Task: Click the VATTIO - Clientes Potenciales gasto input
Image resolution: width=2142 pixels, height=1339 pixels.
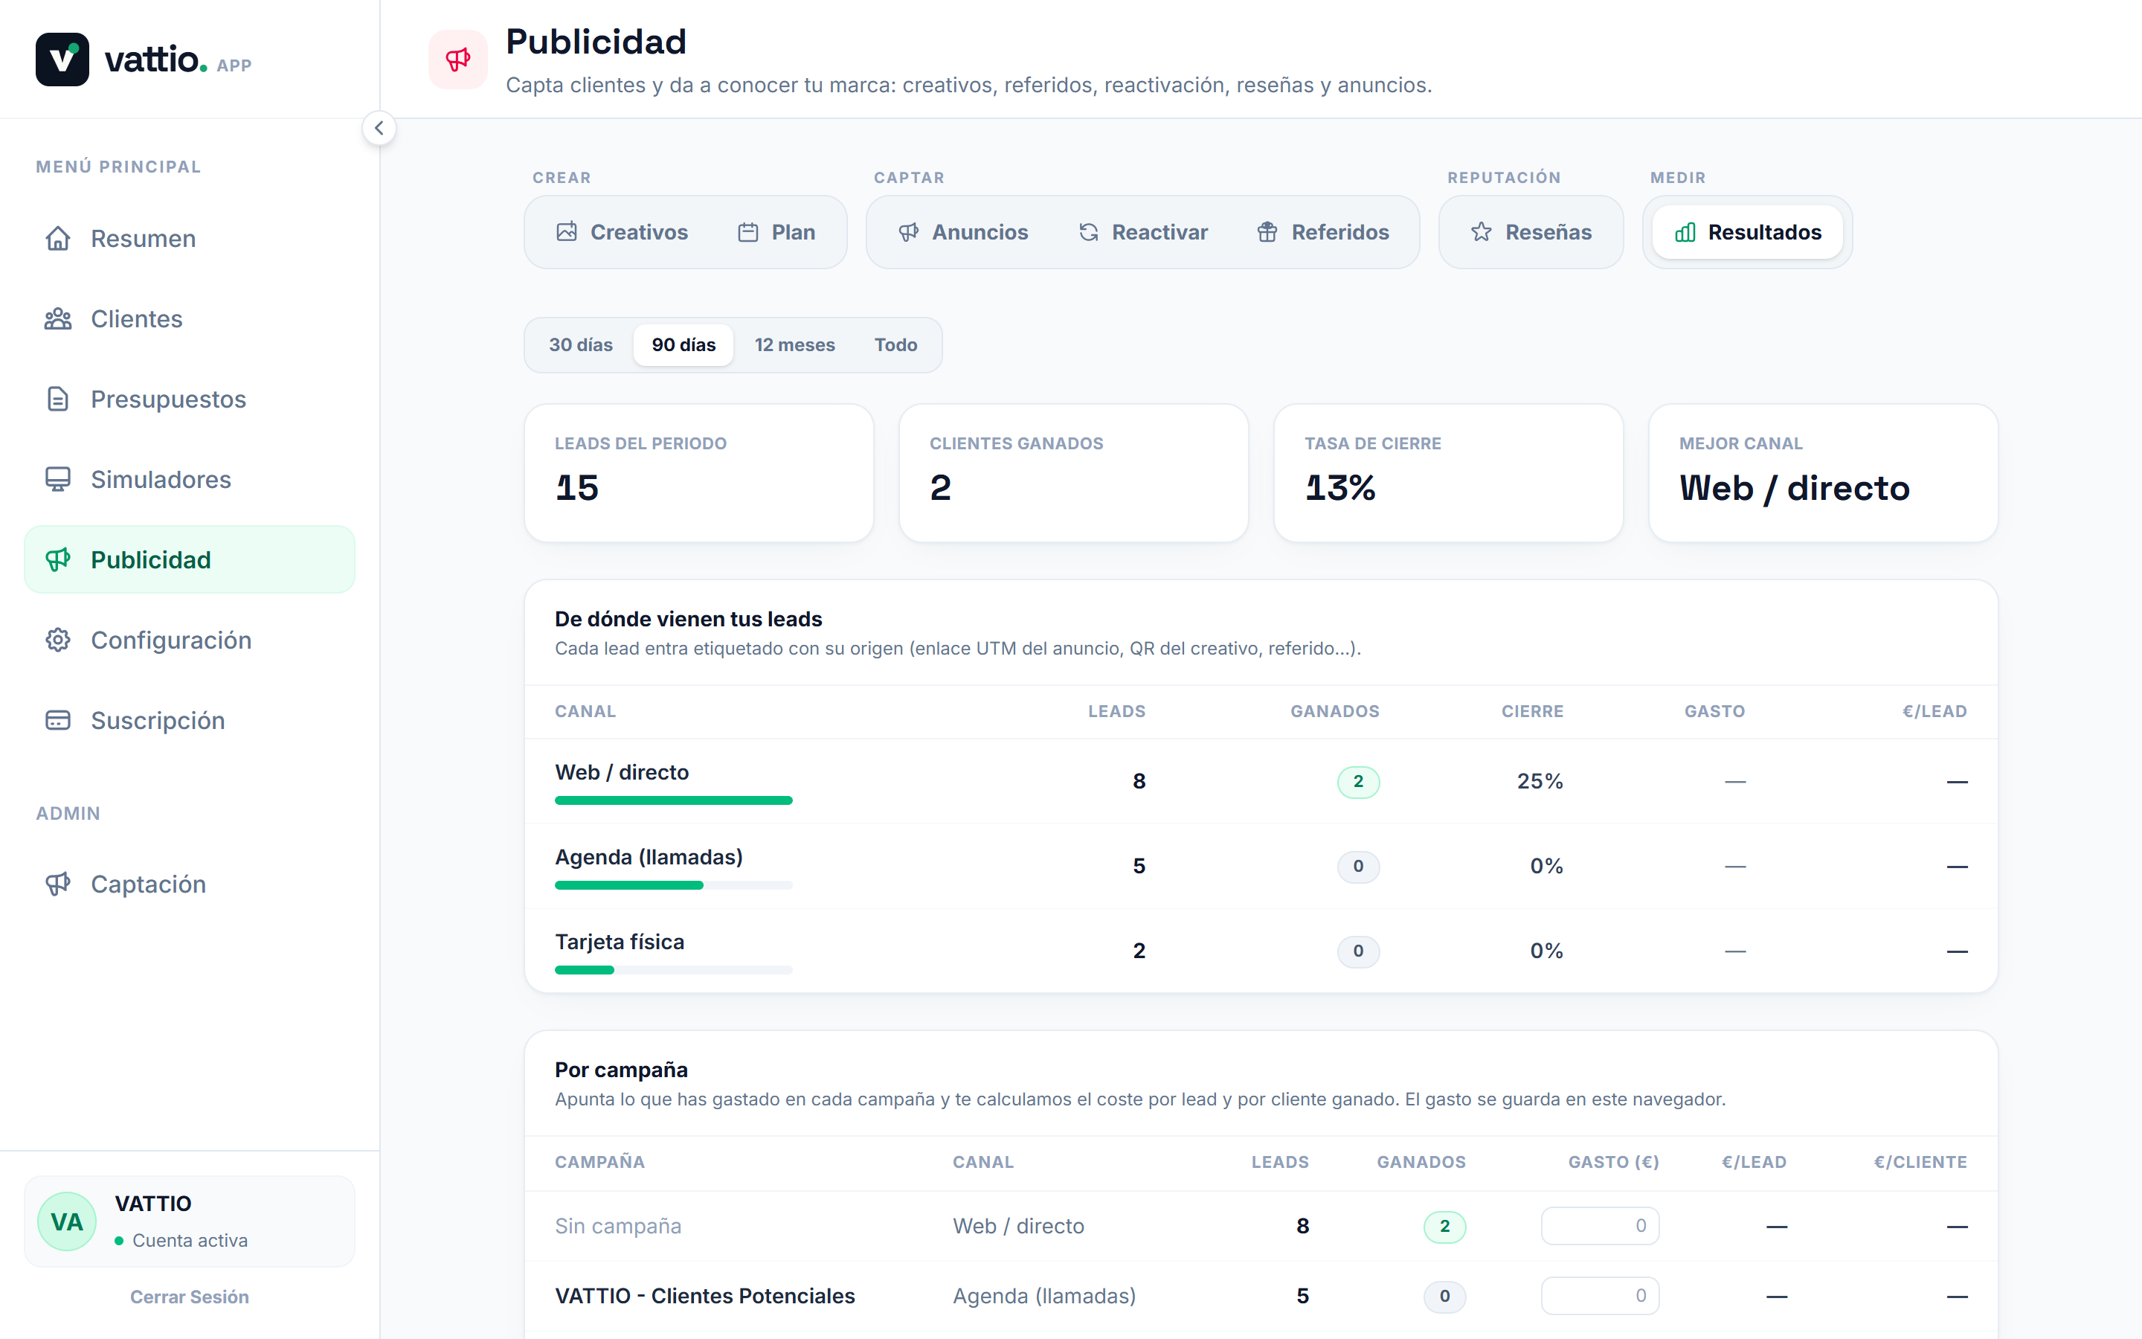Action: pos(1601,1296)
